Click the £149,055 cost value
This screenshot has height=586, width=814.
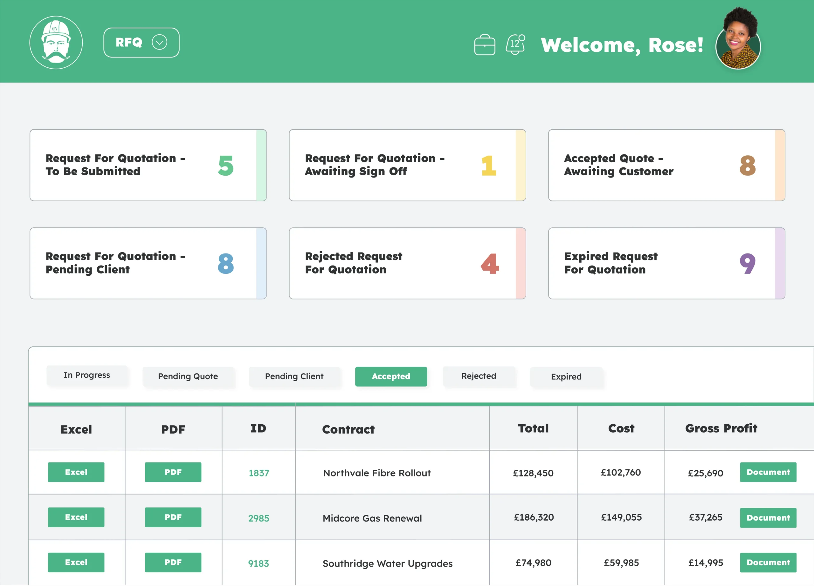click(622, 517)
